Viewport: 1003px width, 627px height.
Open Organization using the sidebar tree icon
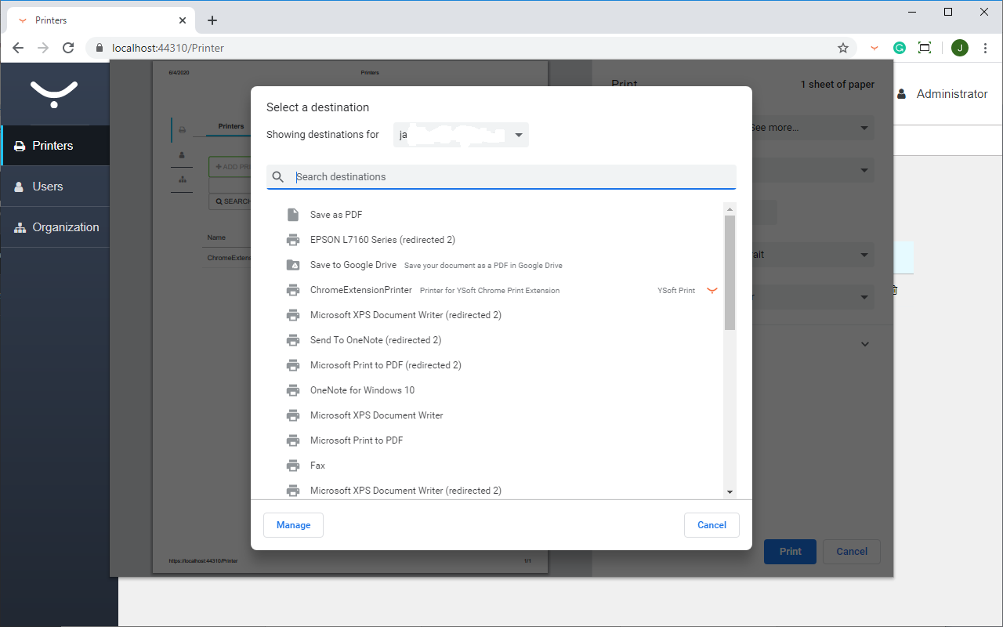[17, 227]
